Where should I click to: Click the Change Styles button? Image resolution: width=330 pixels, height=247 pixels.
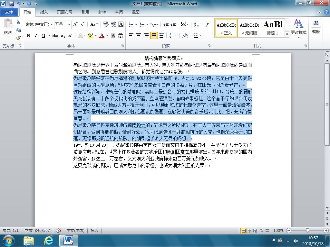tap(298, 29)
